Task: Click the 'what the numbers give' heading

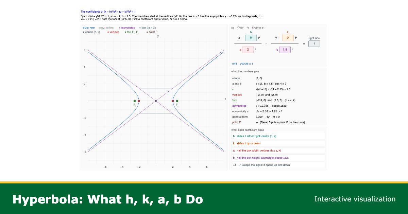Action: 245,71
